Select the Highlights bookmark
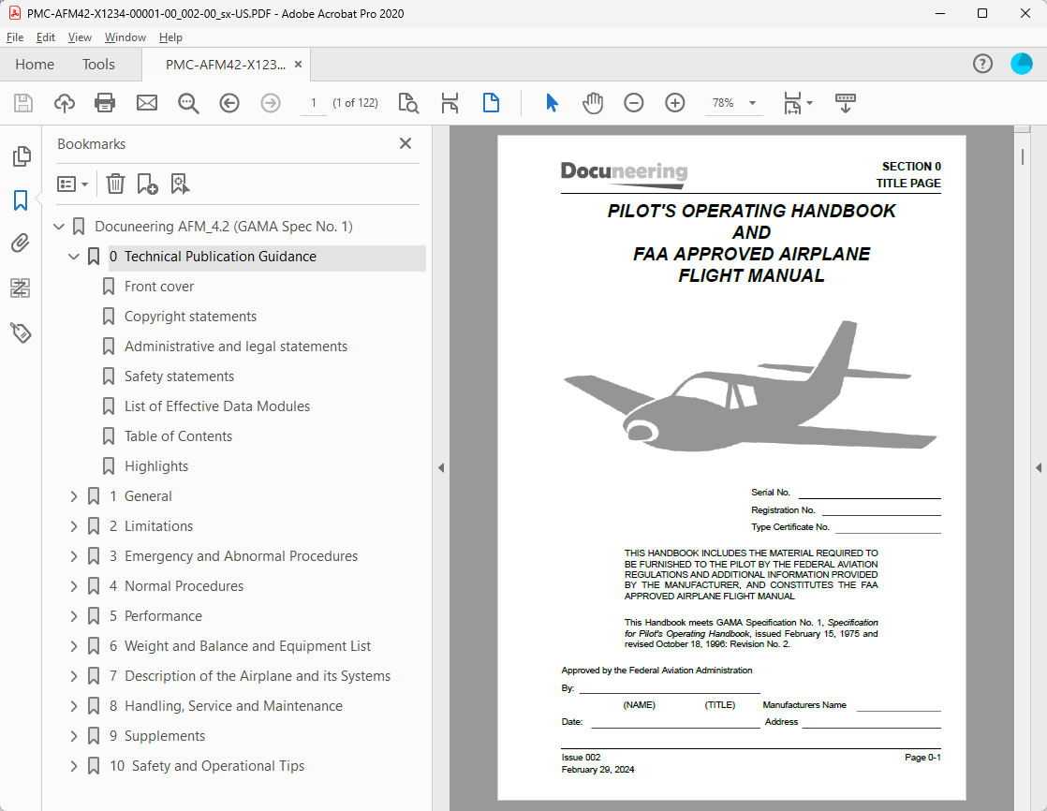 click(156, 466)
